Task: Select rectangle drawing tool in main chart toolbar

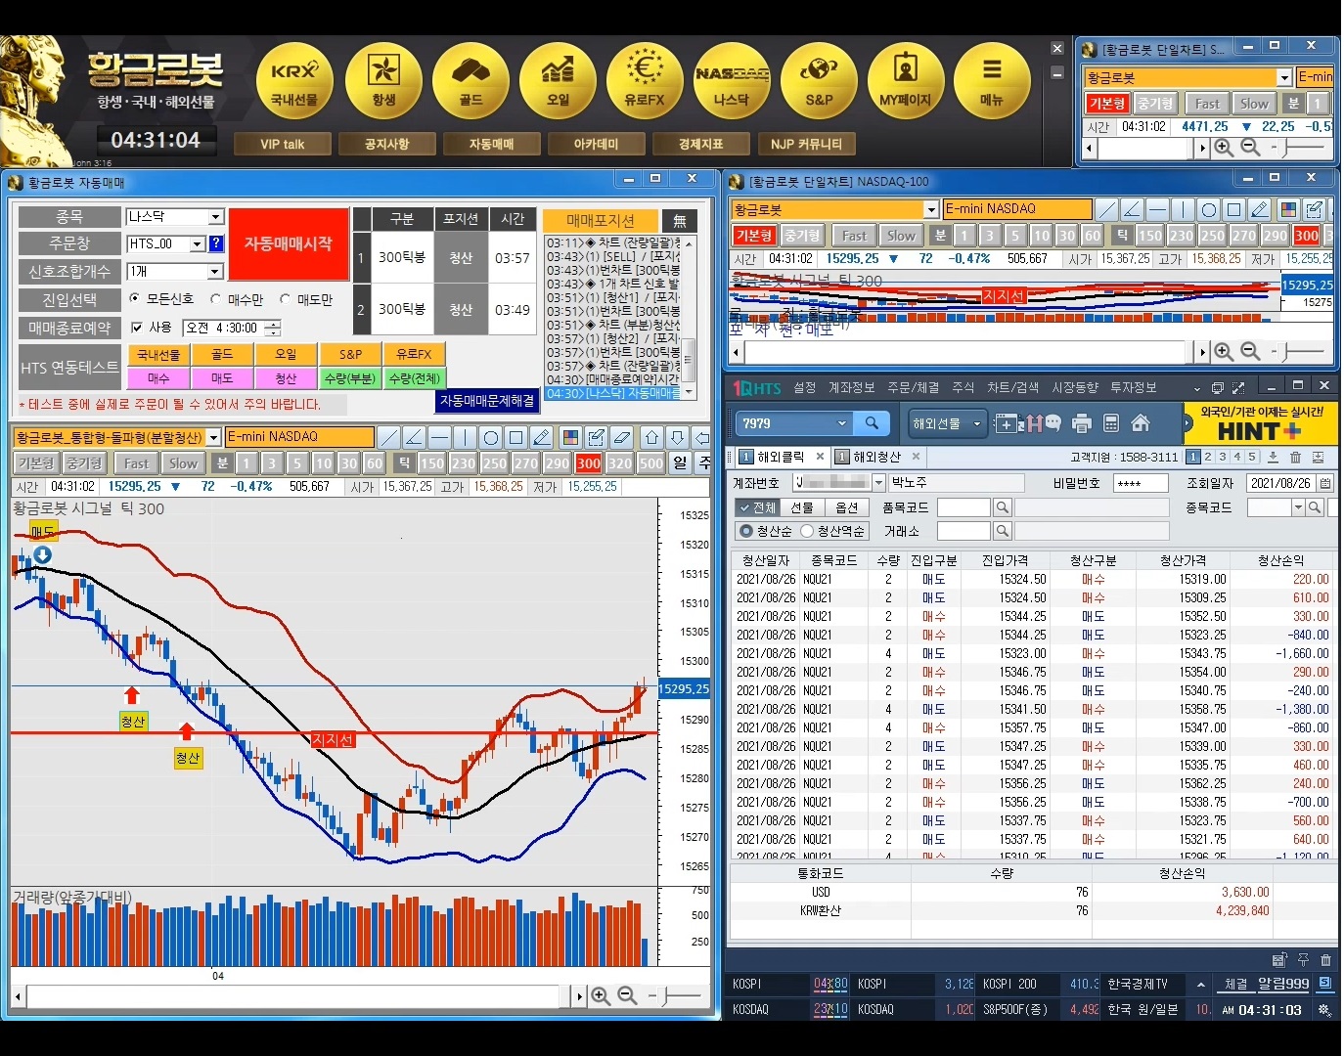Action: tap(515, 437)
